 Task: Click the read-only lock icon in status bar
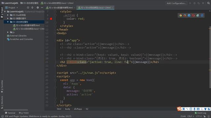point(204,116)
